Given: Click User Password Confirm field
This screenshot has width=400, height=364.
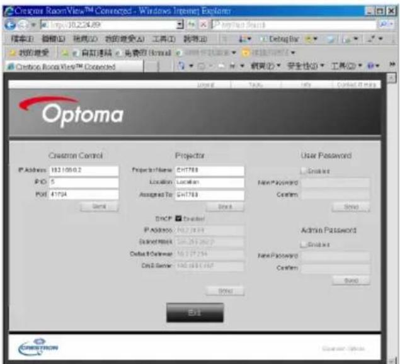Looking at the screenshot, I should (x=336, y=195).
